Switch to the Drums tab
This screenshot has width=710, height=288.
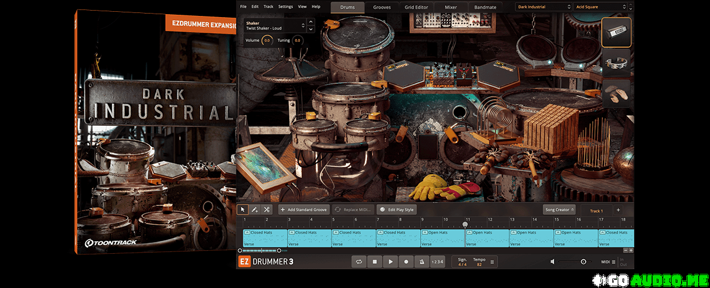pyautogui.click(x=347, y=8)
